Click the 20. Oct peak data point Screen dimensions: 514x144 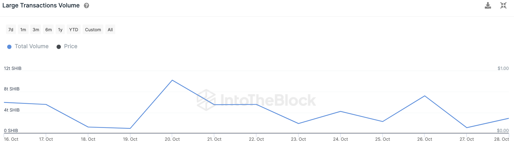(172, 80)
